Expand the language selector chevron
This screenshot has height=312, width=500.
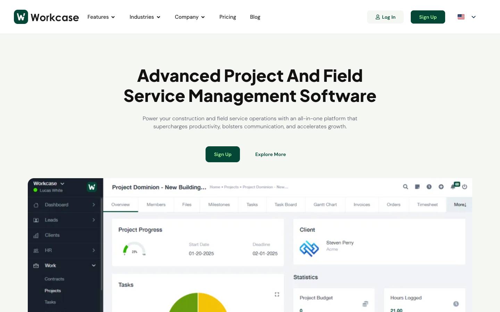474,17
